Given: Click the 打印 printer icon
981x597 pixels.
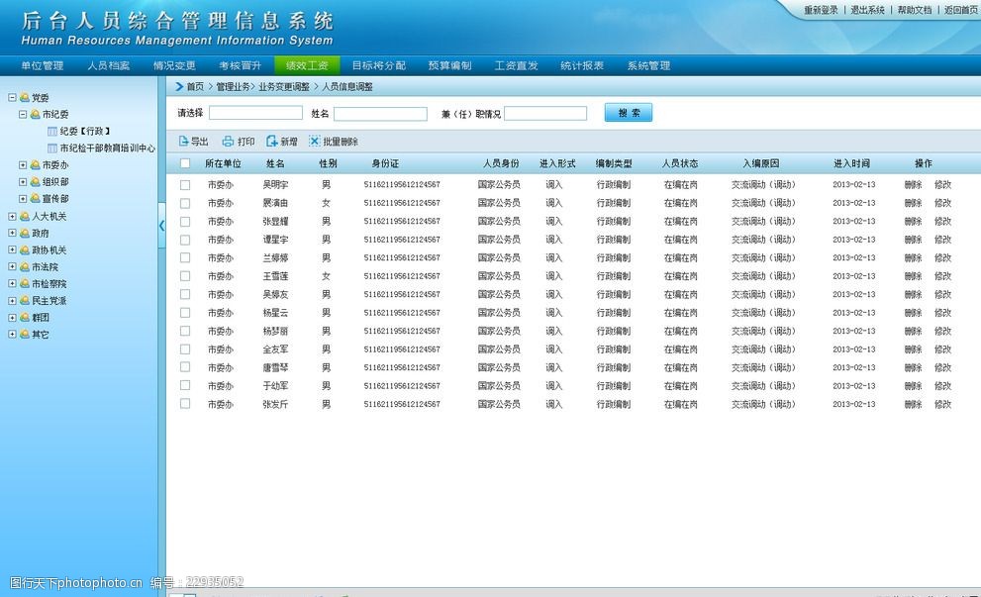Looking at the screenshot, I should click(x=228, y=142).
